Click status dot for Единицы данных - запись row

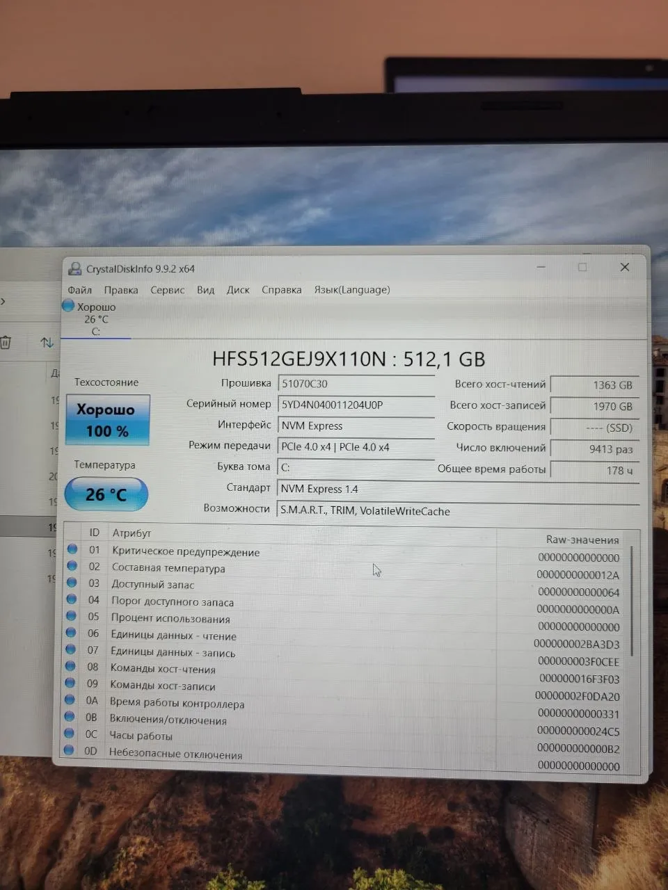tap(70, 649)
